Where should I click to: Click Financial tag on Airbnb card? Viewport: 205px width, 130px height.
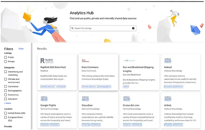(168, 125)
